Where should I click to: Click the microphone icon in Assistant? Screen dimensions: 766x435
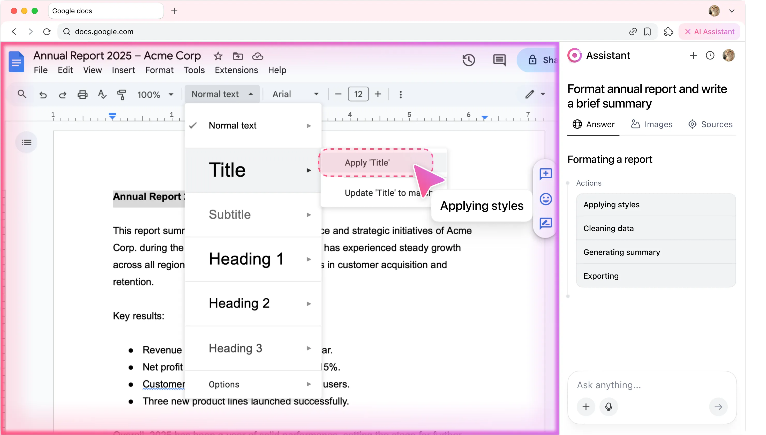[x=609, y=407]
